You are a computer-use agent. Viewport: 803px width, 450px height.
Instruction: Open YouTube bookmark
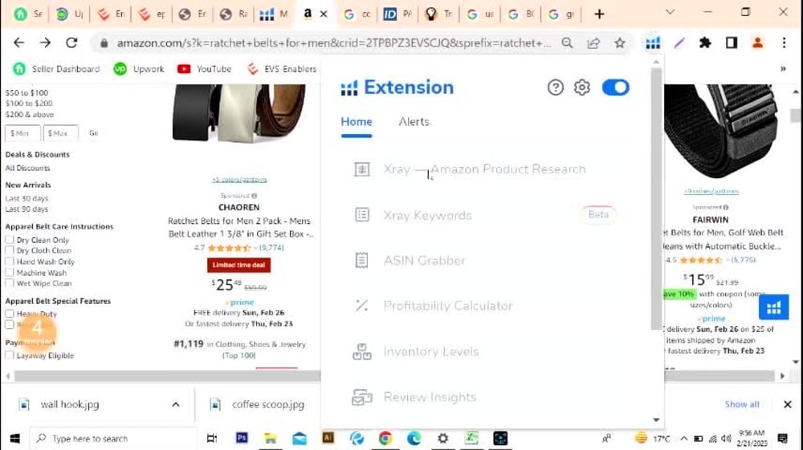[204, 69]
